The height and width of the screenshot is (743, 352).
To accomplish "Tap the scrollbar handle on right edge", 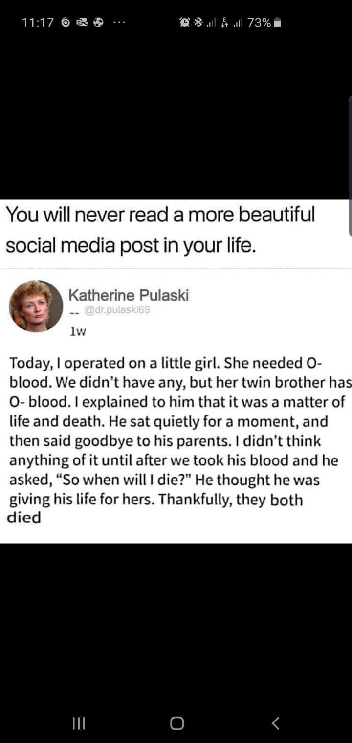I will 350,166.
